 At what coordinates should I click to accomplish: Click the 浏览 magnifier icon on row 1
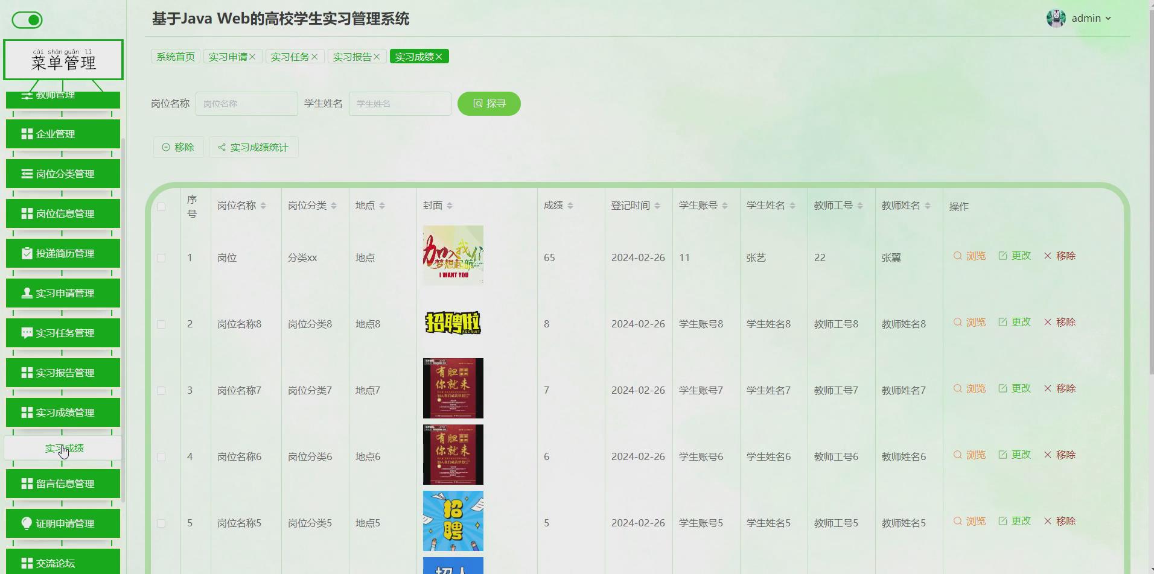click(957, 256)
